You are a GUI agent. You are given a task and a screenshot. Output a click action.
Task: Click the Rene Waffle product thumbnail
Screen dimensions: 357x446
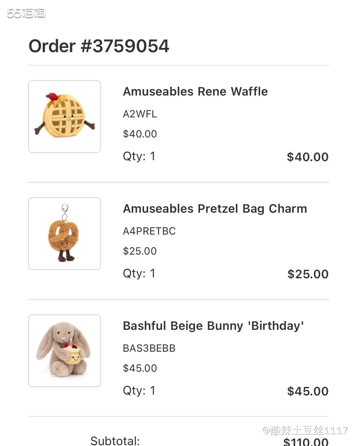(x=64, y=116)
